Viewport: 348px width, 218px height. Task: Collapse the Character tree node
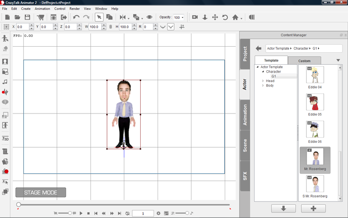263,72
